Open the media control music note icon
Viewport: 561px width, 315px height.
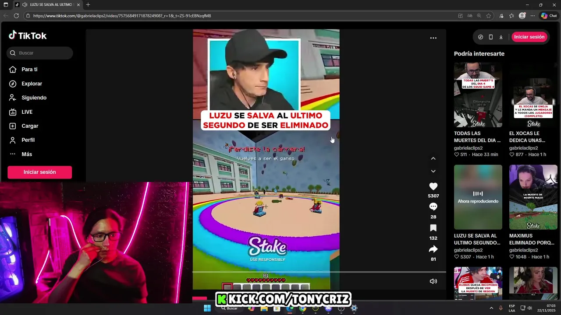(x=501, y=16)
